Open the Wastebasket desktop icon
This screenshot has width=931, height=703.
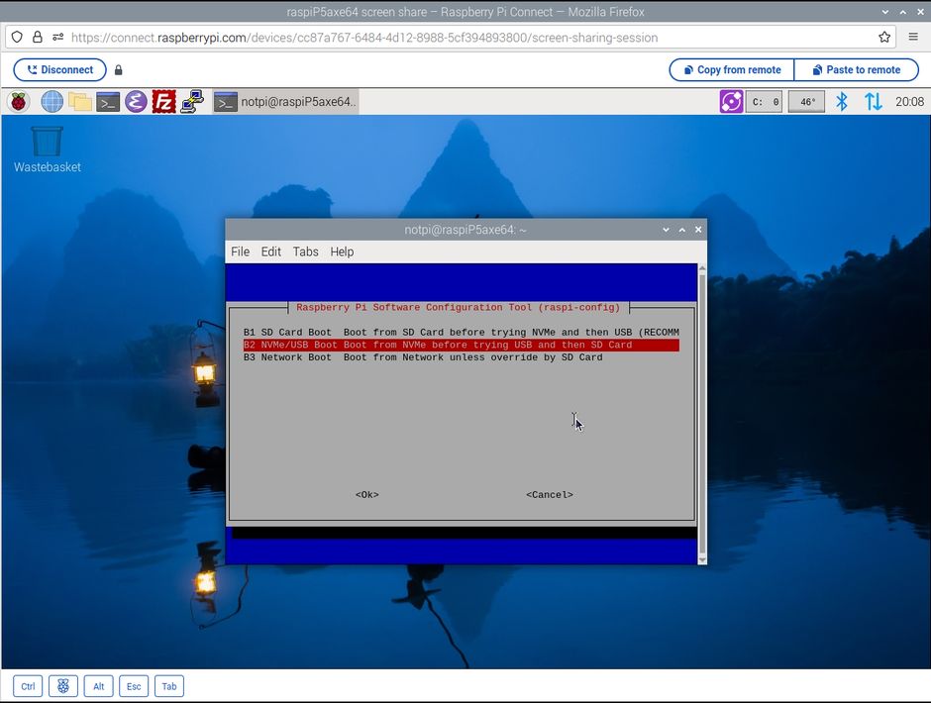(x=47, y=150)
